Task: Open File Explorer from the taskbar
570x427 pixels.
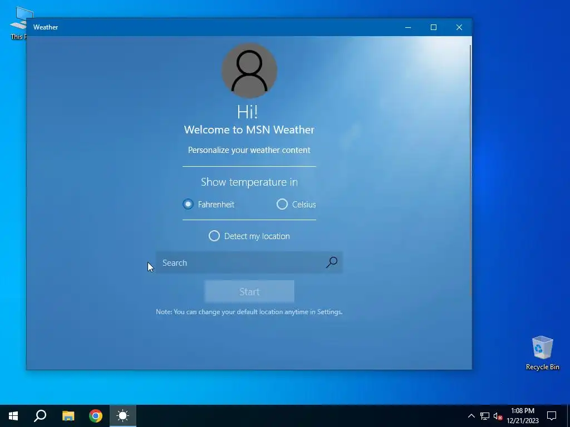Action: click(68, 416)
